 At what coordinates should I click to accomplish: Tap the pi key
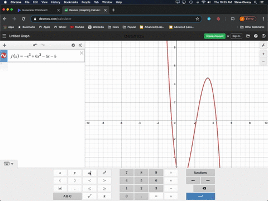click(x=104, y=196)
